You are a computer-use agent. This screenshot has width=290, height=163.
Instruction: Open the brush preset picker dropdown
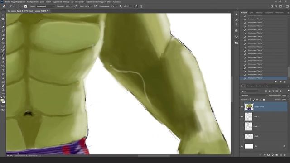[19, 6]
